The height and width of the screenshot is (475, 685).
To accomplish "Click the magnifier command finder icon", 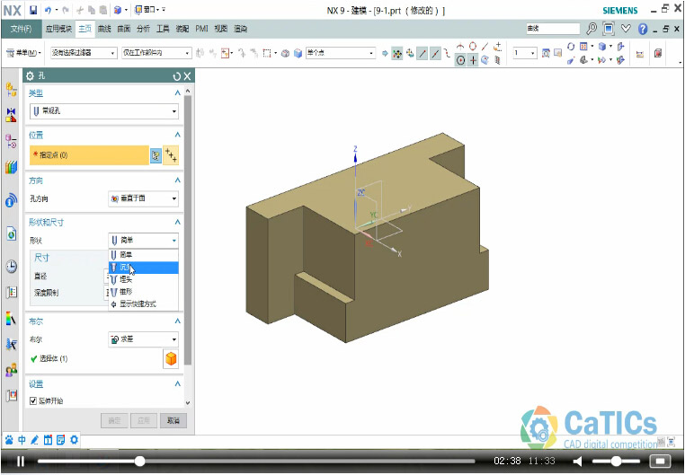I will point(592,29).
